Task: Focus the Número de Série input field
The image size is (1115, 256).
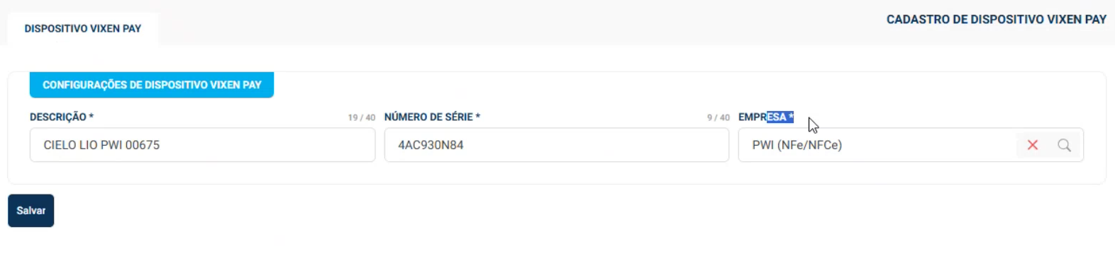Action: 557,145
